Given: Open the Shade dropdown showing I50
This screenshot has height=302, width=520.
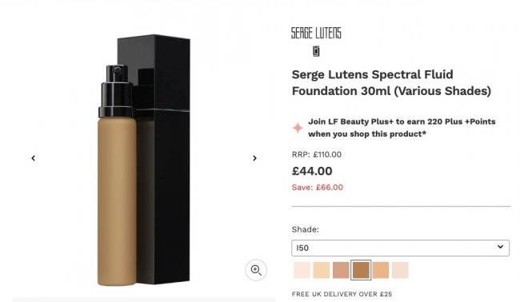Looking at the screenshot, I should coord(400,248).
